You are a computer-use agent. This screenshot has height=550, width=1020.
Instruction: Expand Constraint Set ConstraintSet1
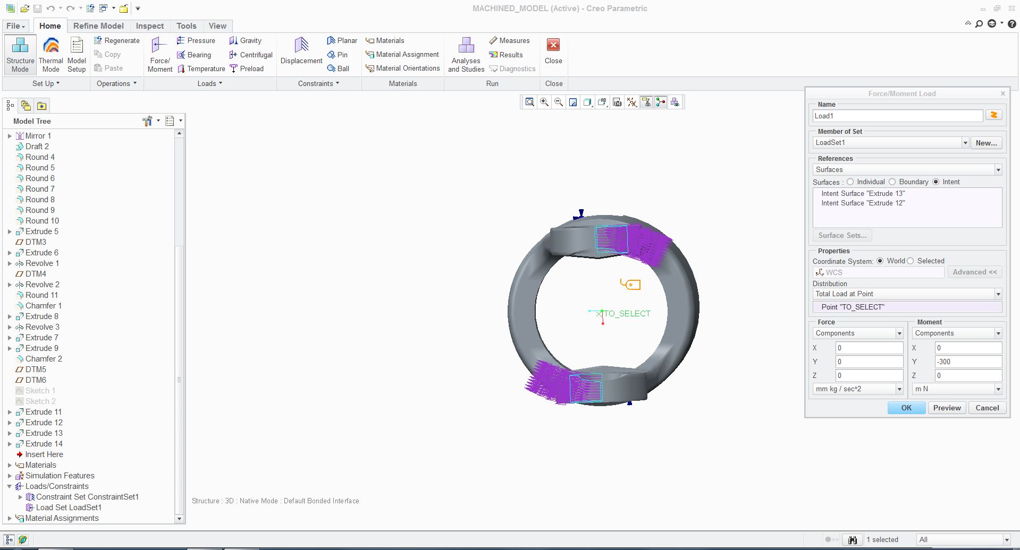pyautogui.click(x=20, y=497)
